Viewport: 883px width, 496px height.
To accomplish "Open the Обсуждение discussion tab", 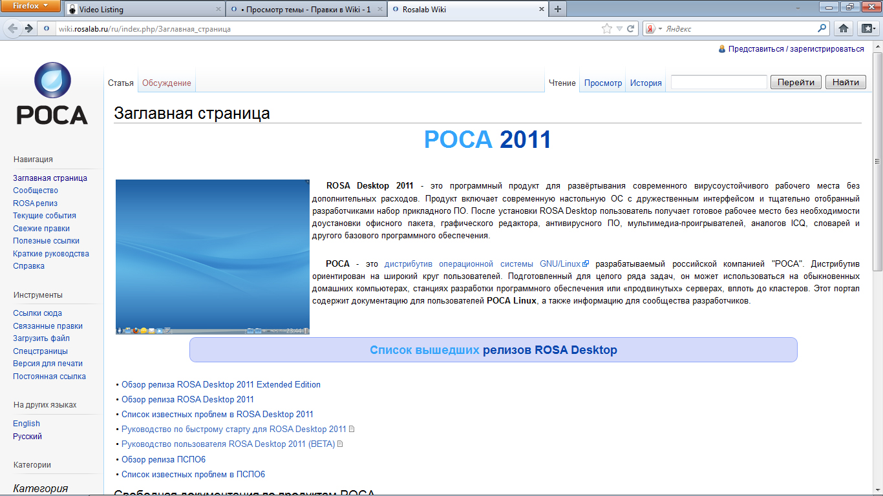I will (167, 83).
